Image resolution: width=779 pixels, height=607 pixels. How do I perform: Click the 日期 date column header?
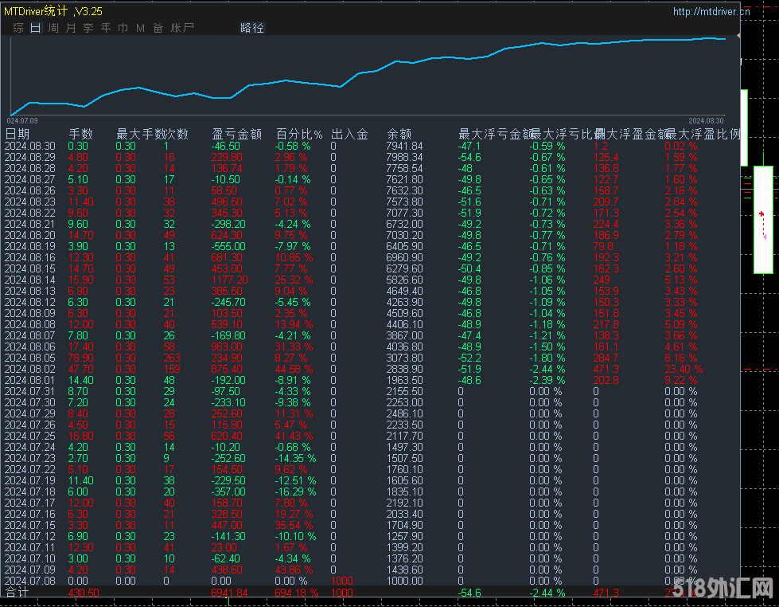(x=18, y=134)
